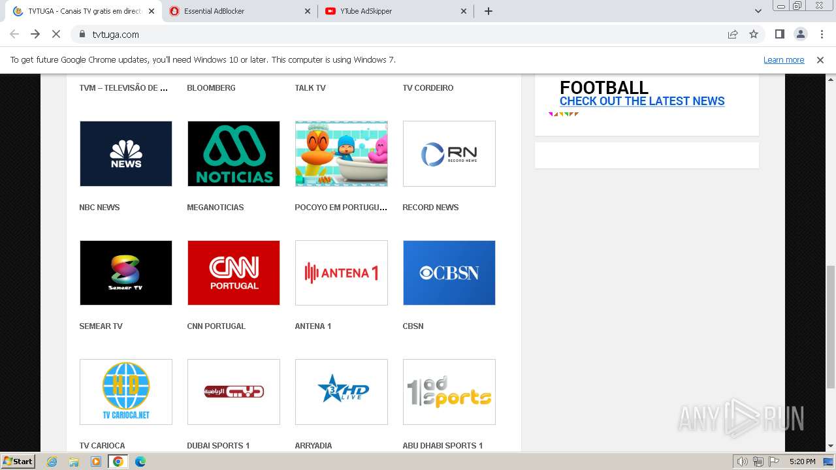Click the ABU DHABI SPORTS 1 title
Image resolution: width=836 pixels, height=470 pixels.
443,445
